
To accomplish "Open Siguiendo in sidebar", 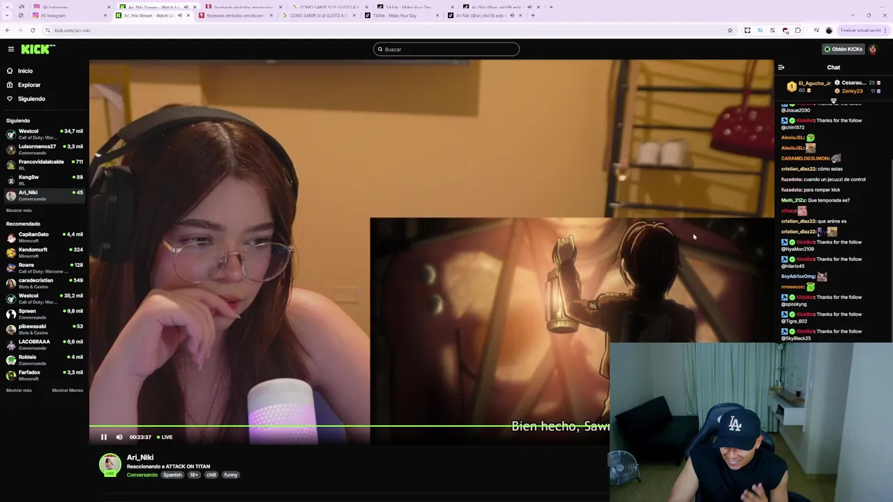I will pos(31,99).
